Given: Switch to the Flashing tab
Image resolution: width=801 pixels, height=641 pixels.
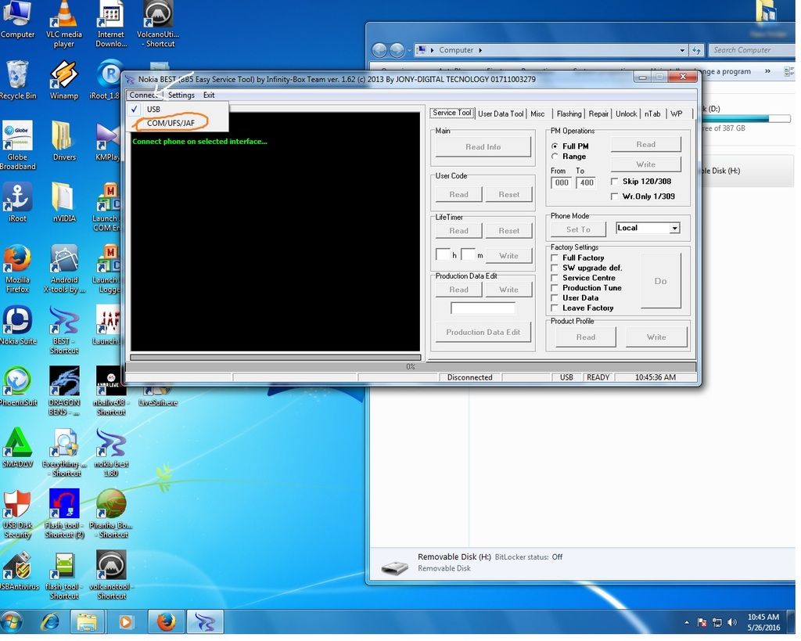Looking at the screenshot, I should pos(569,113).
